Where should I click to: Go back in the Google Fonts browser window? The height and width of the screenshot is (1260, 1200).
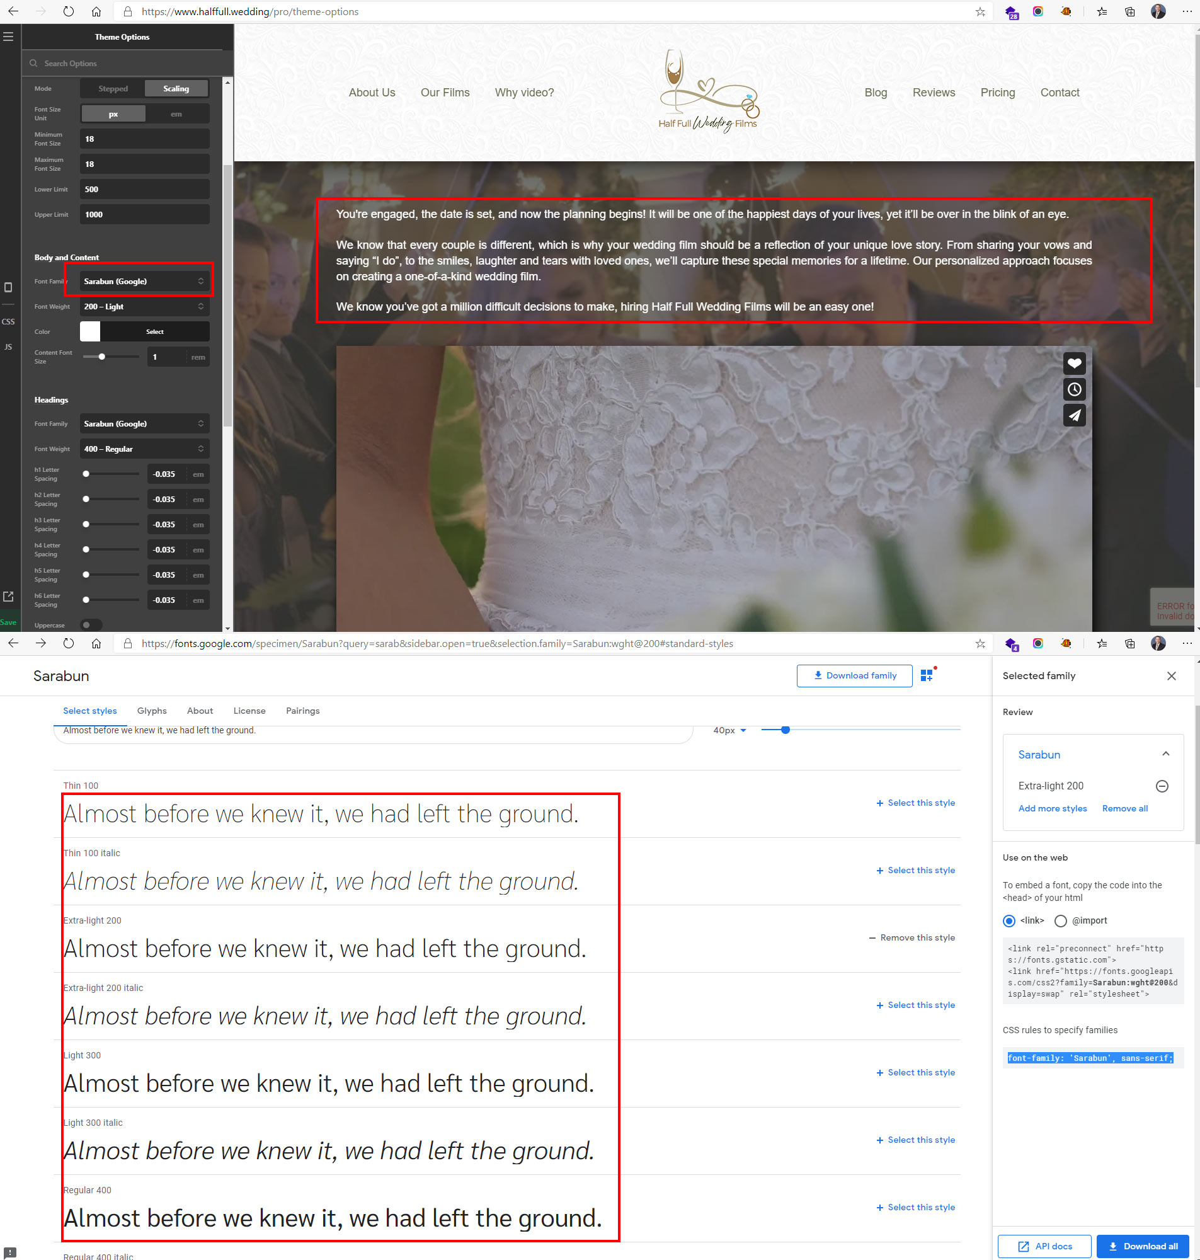click(13, 643)
